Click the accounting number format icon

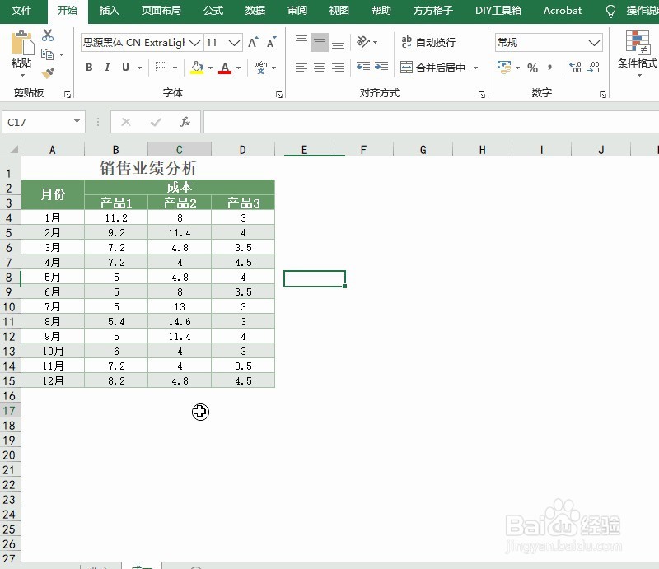click(x=504, y=68)
